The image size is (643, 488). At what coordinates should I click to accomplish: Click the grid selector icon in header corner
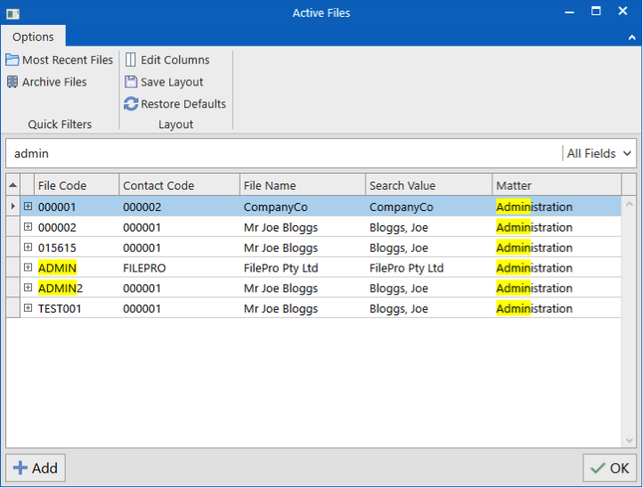(x=12, y=185)
